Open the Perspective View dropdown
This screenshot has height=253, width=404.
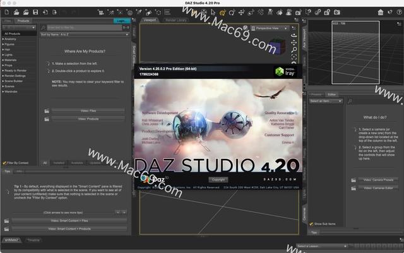point(269,28)
